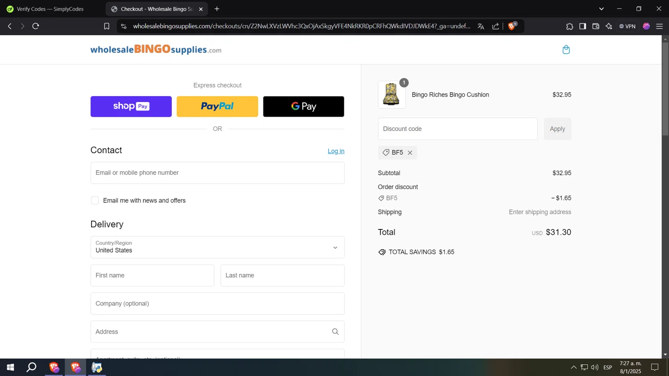Screen dimensions: 669x376
Task: Open Leo AI assistant icon
Action: 609,26
